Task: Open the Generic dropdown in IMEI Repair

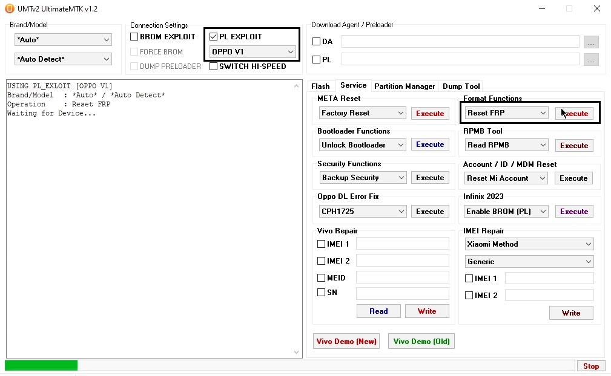Action: click(x=529, y=262)
